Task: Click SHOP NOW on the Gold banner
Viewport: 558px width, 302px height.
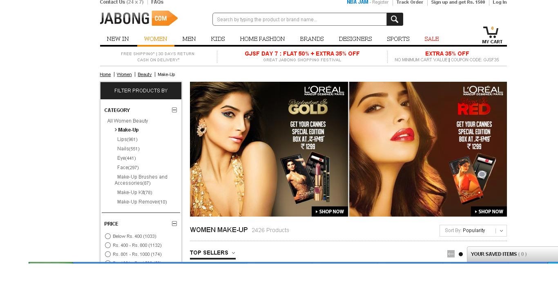Action: click(x=330, y=212)
